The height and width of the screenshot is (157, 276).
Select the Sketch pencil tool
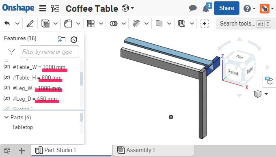click(30, 24)
